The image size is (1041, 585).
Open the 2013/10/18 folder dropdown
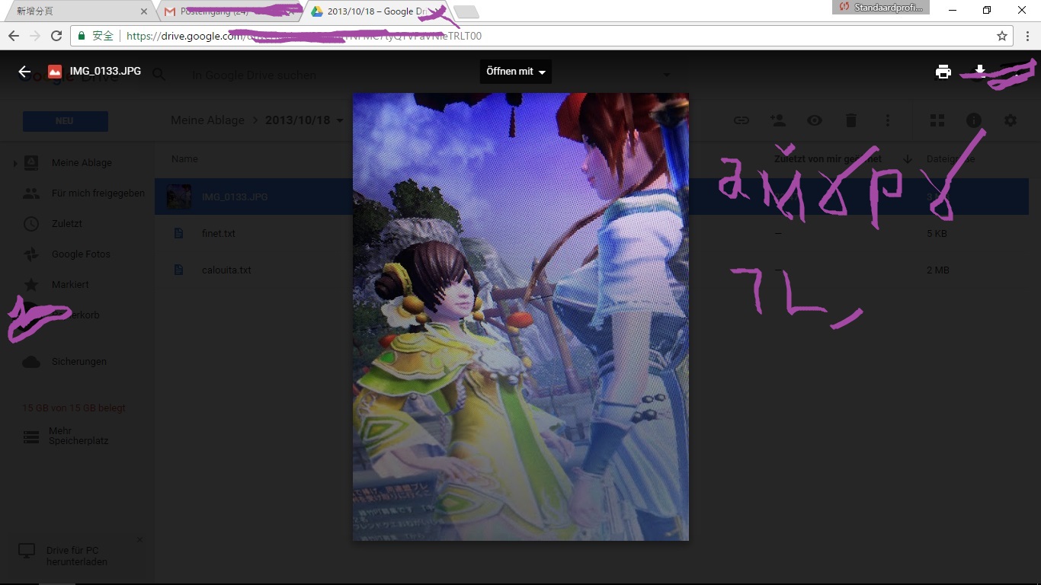click(340, 120)
